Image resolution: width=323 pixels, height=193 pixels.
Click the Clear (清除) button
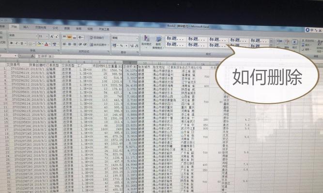[306, 49]
